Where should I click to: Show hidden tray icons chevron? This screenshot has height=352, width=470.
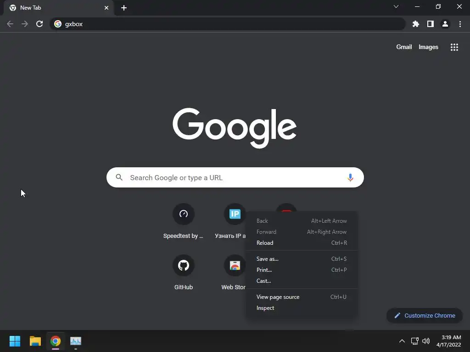pos(402,341)
